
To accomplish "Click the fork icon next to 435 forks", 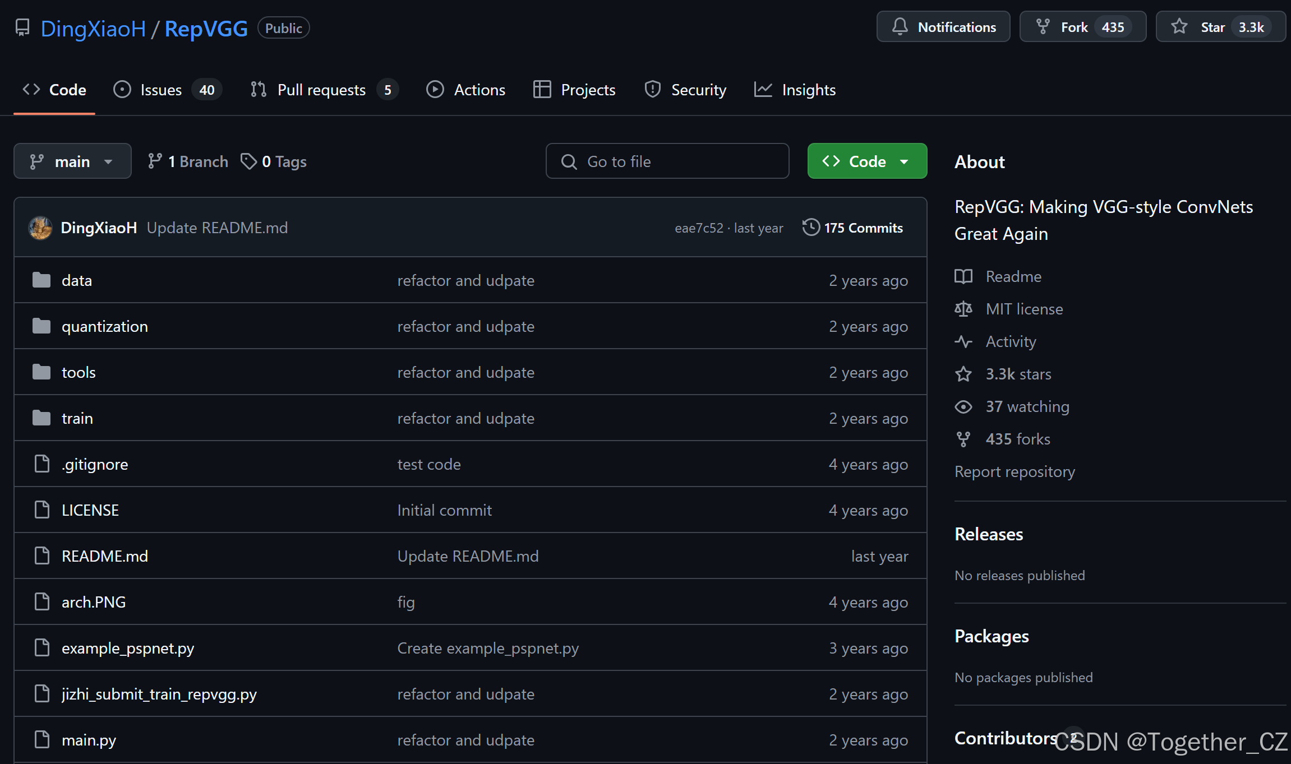I will coord(963,439).
